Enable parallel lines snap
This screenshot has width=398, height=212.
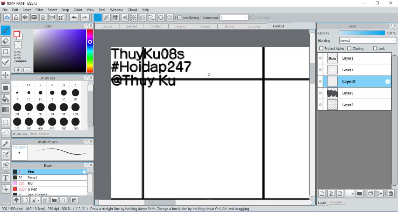click(x=106, y=17)
